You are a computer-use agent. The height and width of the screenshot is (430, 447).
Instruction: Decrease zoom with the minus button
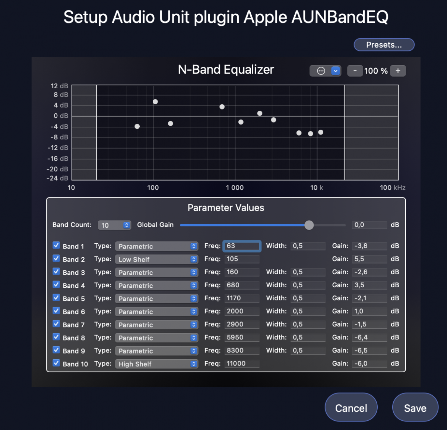[x=355, y=71]
